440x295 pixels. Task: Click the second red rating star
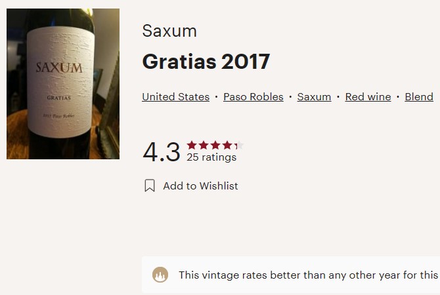(x=204, y=145)
